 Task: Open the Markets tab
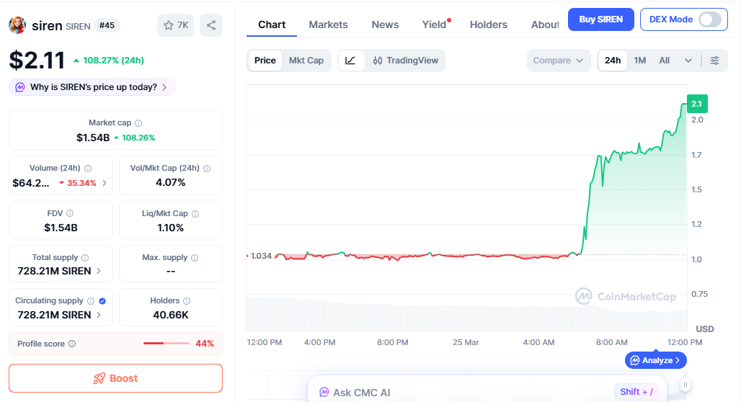(x=328, y=24)
